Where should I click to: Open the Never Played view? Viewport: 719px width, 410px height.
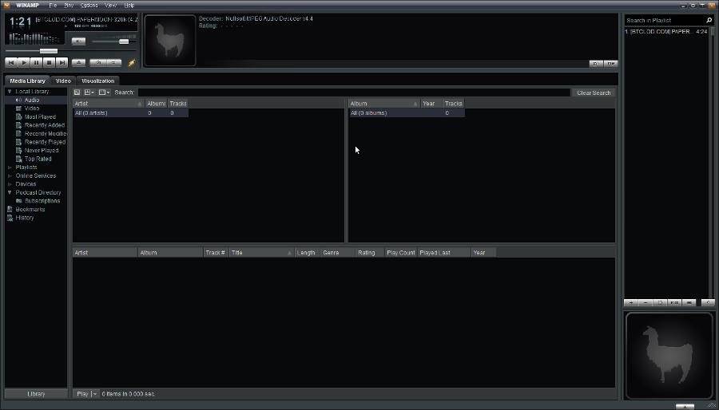tap(42, 150)
